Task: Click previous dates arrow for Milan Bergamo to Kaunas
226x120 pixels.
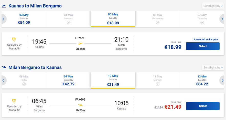Action: pos(4,80)
